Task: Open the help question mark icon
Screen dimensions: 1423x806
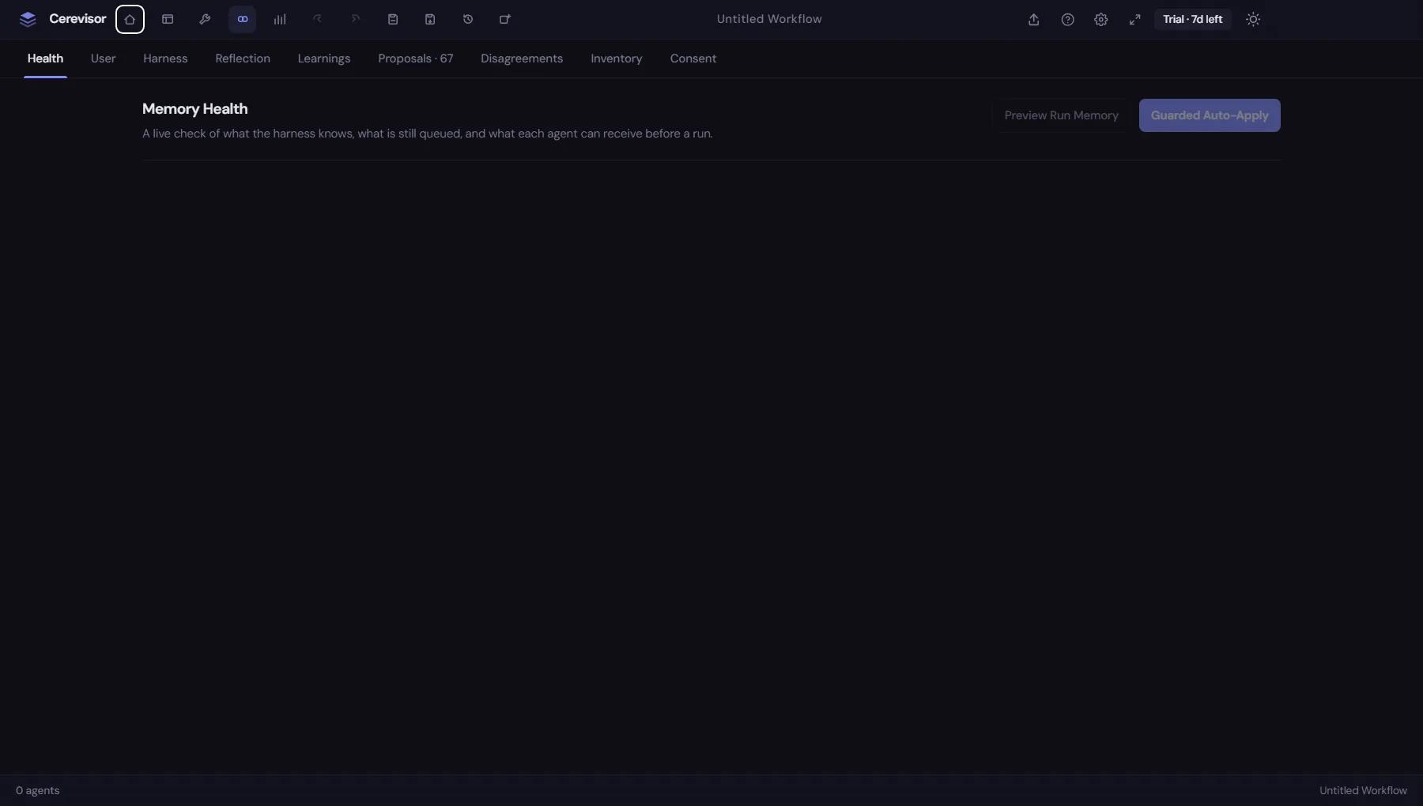Action: pyautogui.click(x=1068, y=19)
